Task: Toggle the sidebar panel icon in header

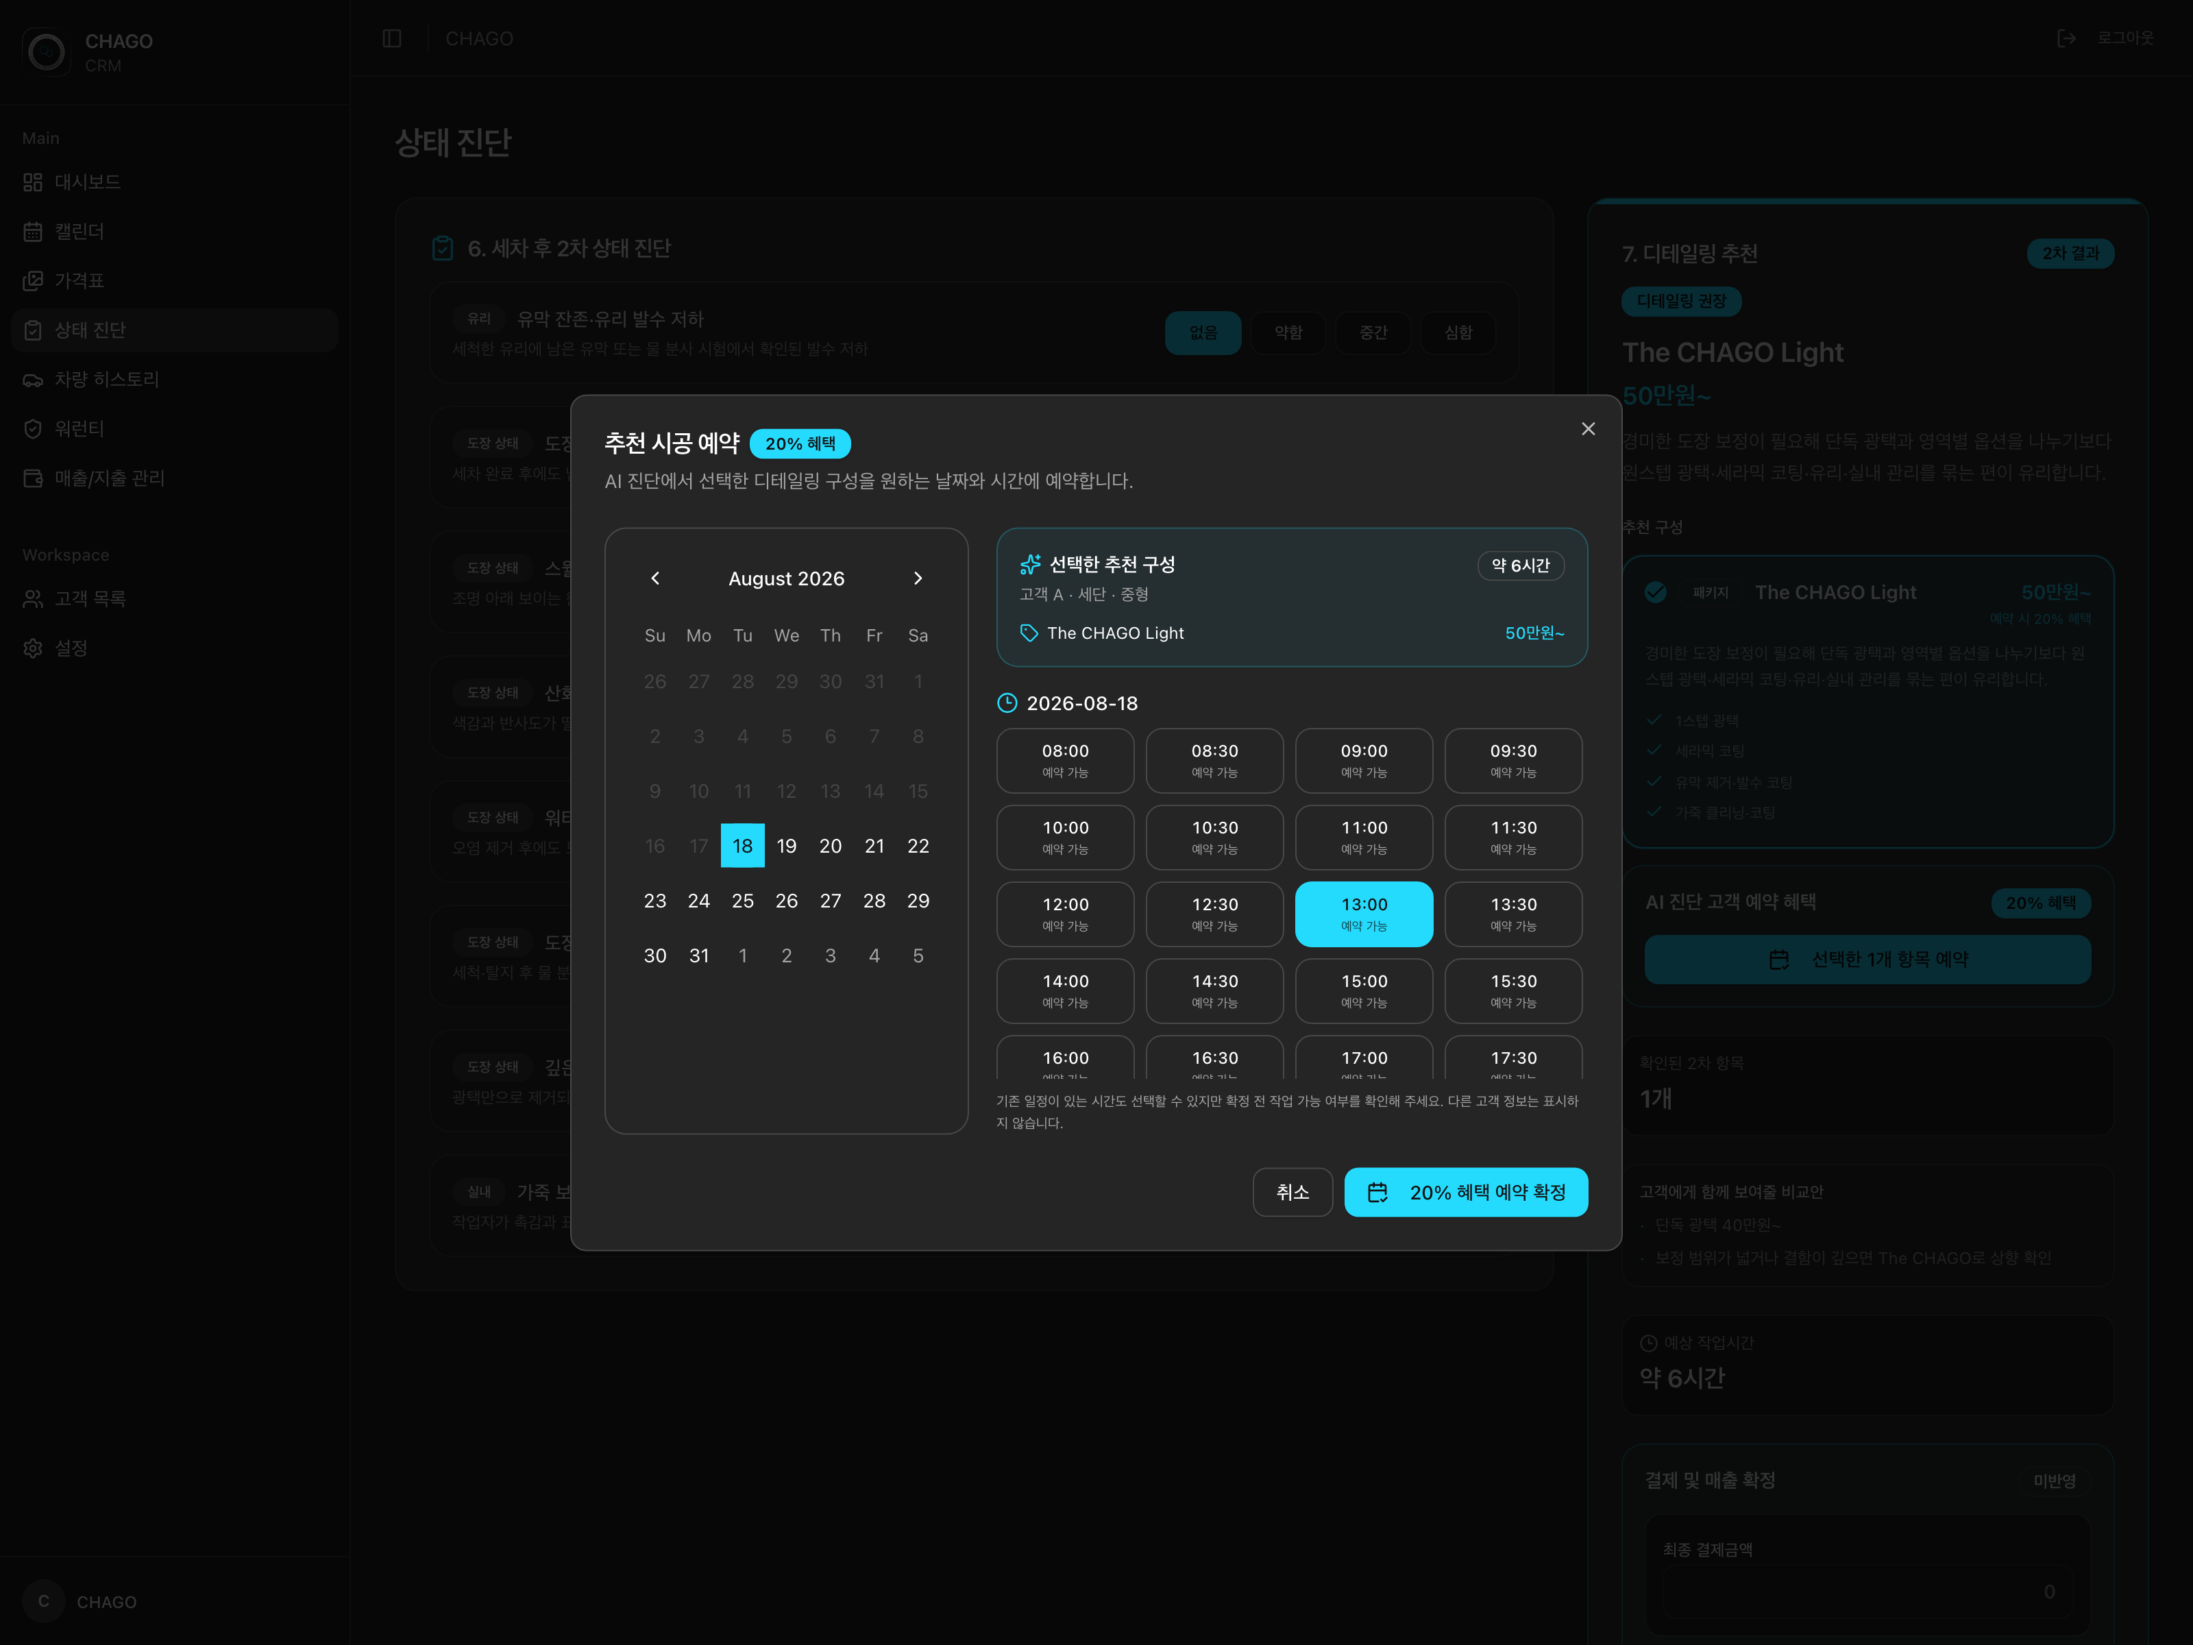Action: pyautogui.click(x=391, y=38)
